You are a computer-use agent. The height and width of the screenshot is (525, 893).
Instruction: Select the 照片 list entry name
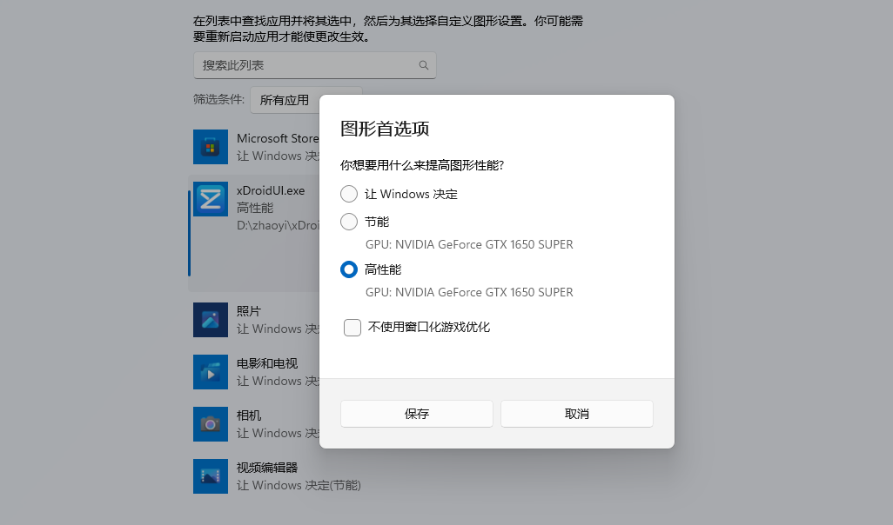click(249, 311)
